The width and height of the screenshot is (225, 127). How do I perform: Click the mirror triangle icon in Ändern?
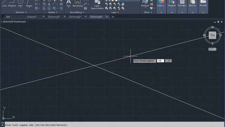coord(49,4)
